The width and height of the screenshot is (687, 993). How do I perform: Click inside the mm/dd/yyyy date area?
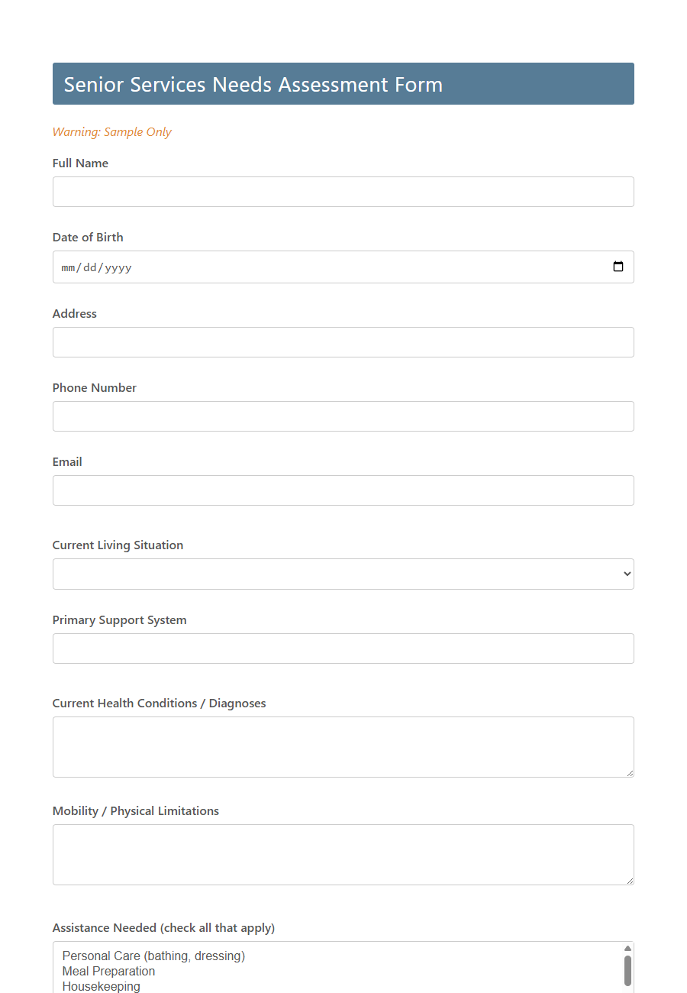point(95,267)
